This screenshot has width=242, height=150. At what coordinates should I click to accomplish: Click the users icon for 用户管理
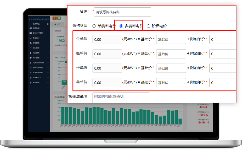31,58
